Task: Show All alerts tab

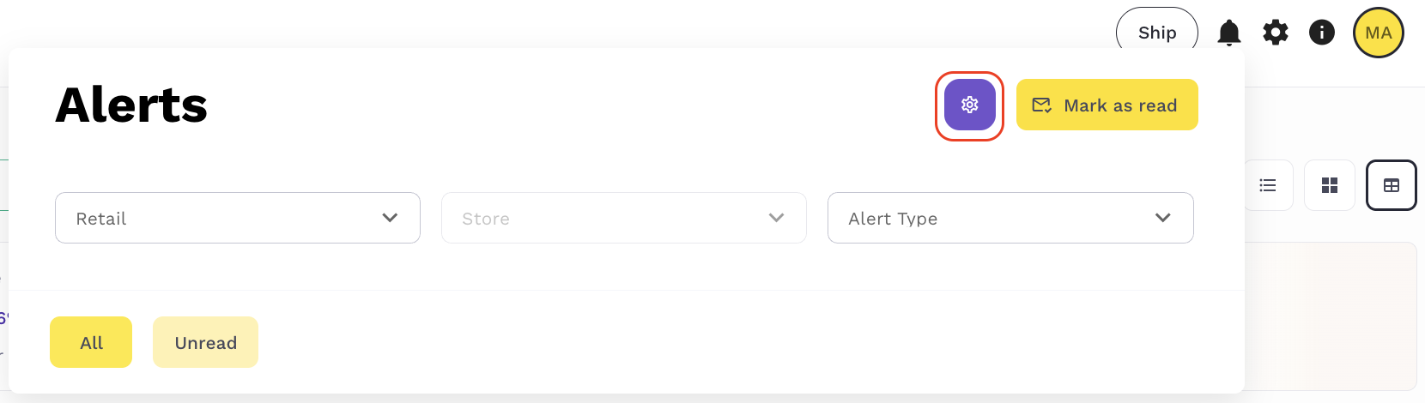Action: coord(91,342)
